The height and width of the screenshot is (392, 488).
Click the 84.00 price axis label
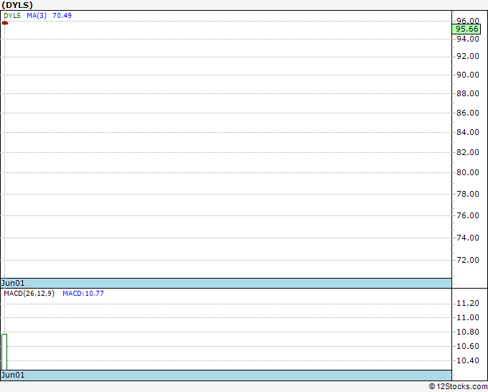click(467, 132)
